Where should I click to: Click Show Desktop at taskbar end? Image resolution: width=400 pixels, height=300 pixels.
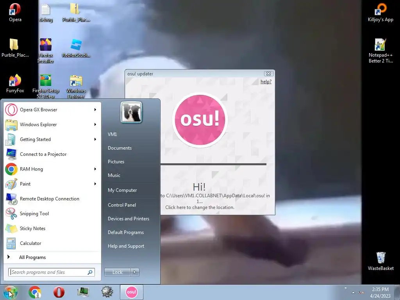397,292
